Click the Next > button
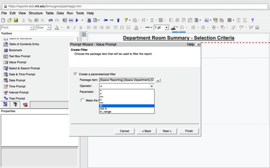The width and height of the screenshot is (270, 168). [x=167, y=131]
